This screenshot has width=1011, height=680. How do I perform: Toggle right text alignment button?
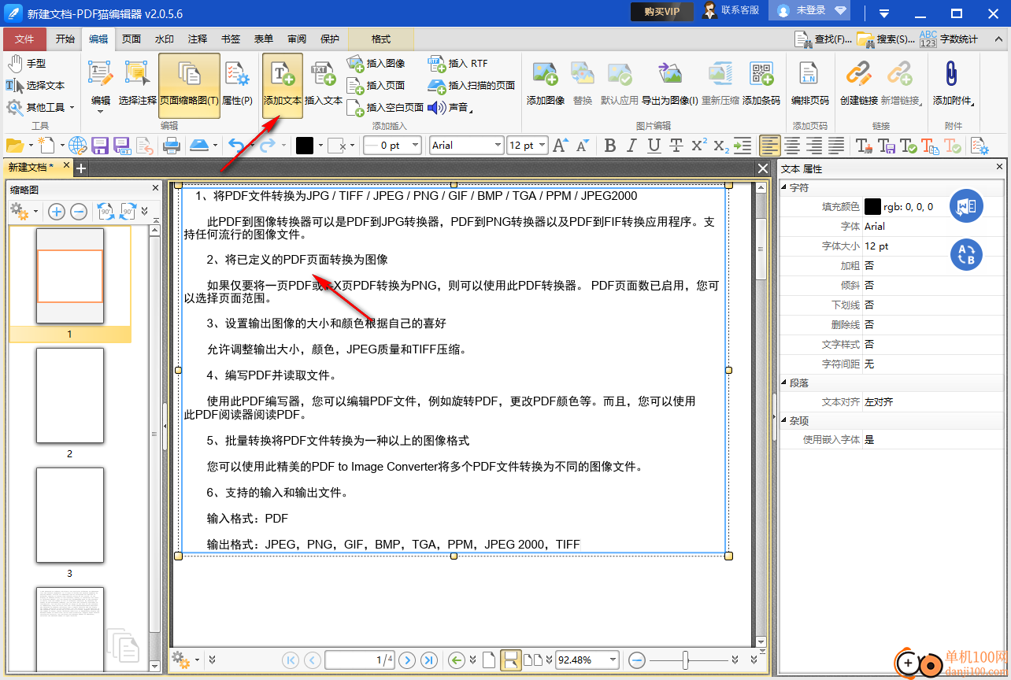click(x=813, y=146)
